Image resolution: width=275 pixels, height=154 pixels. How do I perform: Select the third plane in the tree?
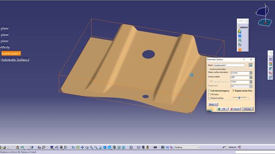[x=5, y=41]
